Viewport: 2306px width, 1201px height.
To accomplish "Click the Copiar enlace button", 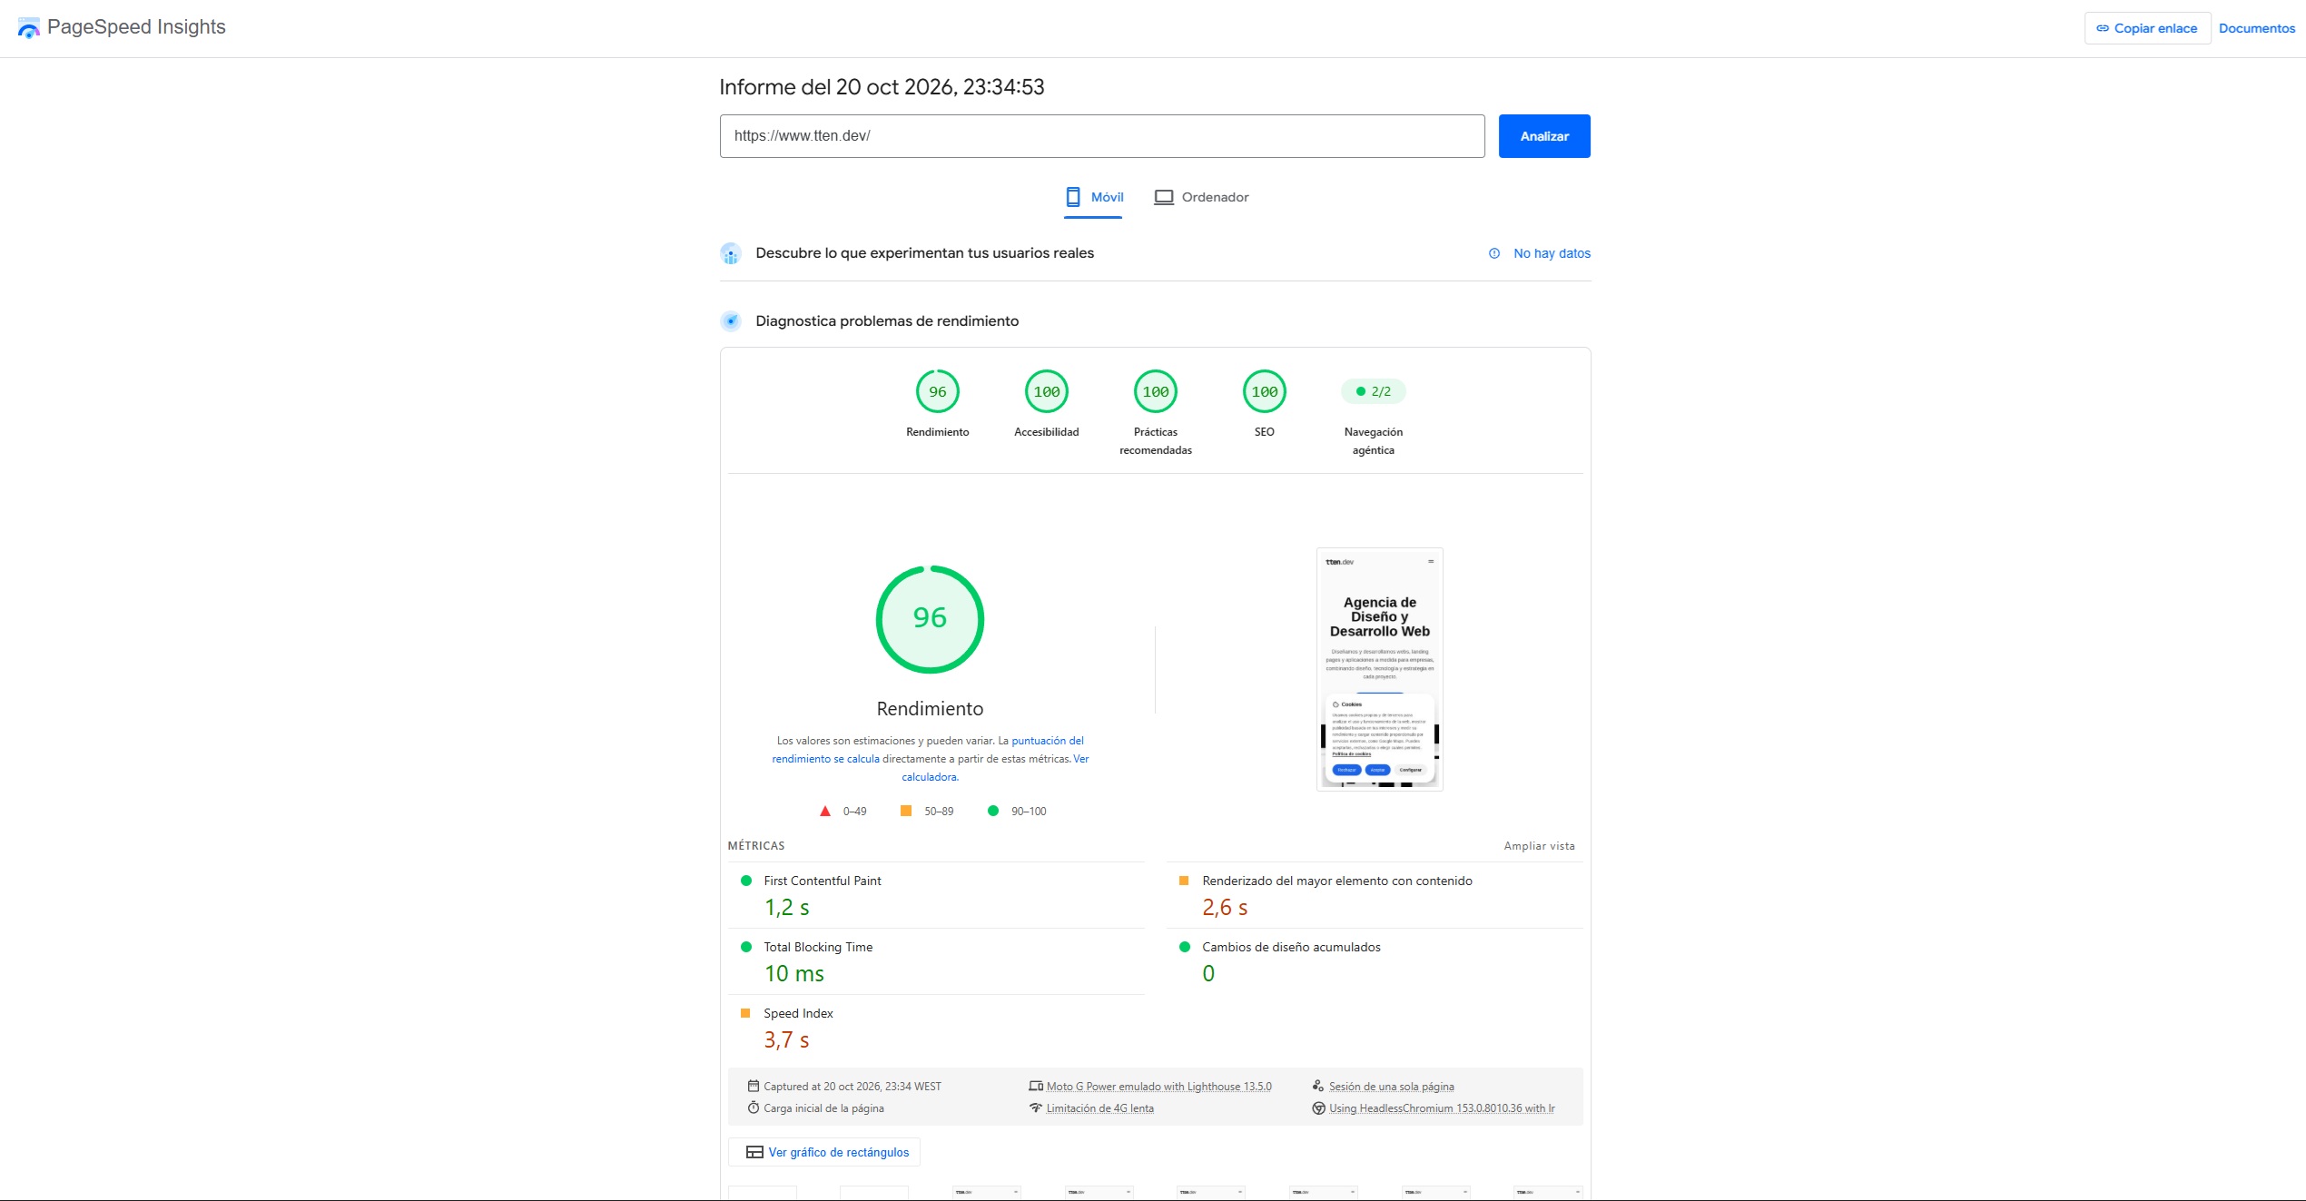I will pos(2147,28).
